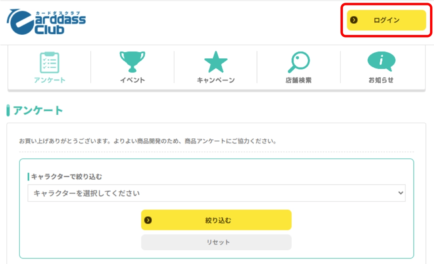Click the Carddass Club logo
This screenshot has width=434, height=264.
click(x=46, y=22)
